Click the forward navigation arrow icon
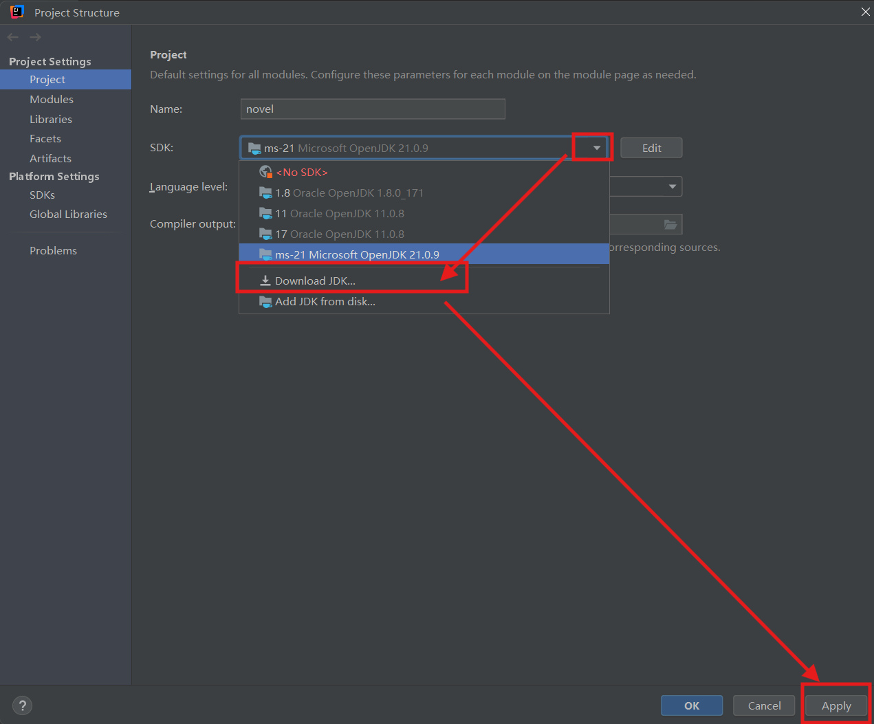The width and height of the screenshot is (874, 724). 36,37
